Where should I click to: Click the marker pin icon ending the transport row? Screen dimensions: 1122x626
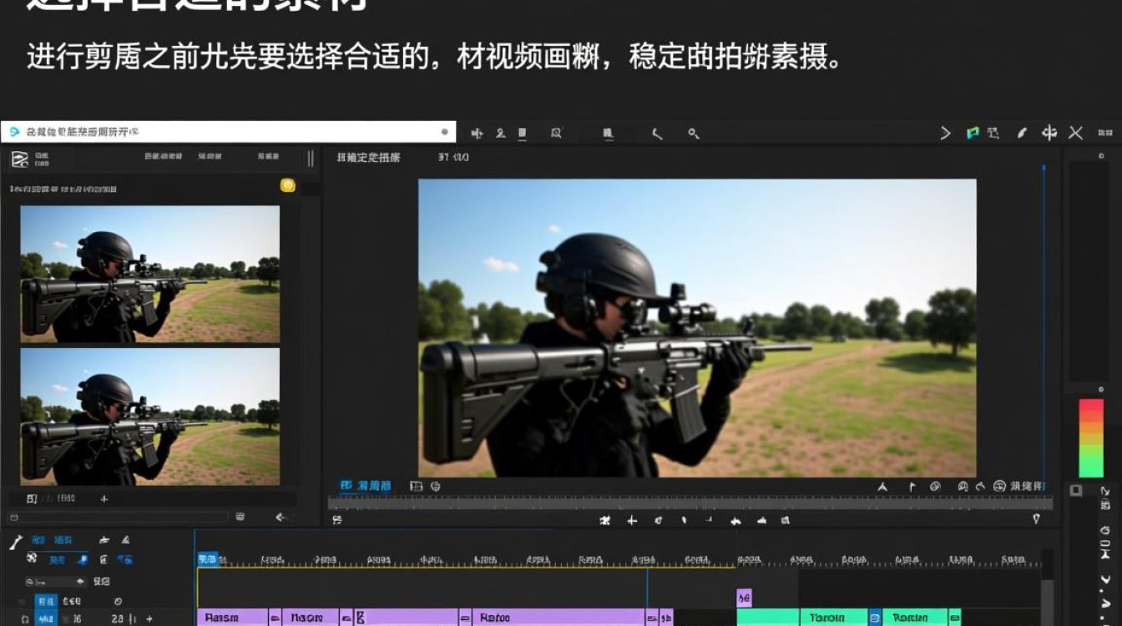1036,519
